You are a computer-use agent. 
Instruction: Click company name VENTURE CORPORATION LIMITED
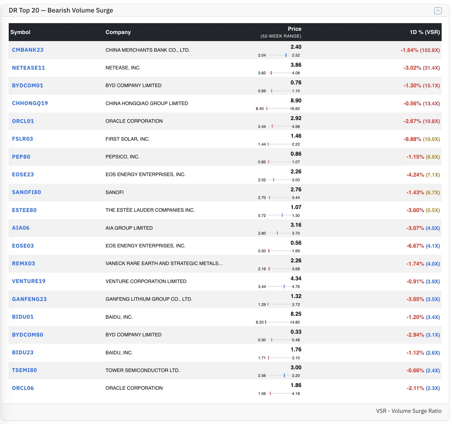pyautogui.click(x=146, y=281)
